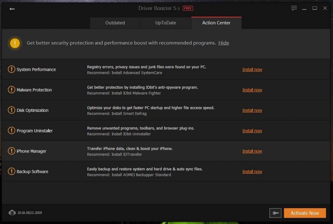Open the feedback chat icon
Image resolution: width=333 pixels, height=224 pixels.
tap(294, 8)
